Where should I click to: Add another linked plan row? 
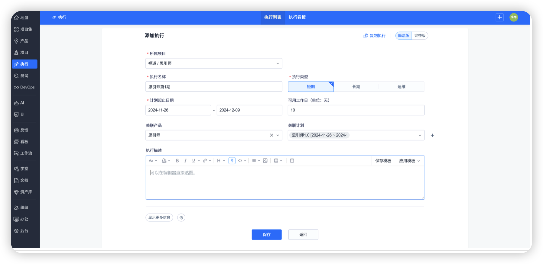[x=432, y=135]
